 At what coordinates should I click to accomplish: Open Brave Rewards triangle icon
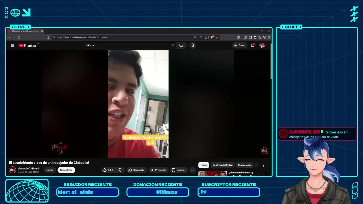point(217,37)
